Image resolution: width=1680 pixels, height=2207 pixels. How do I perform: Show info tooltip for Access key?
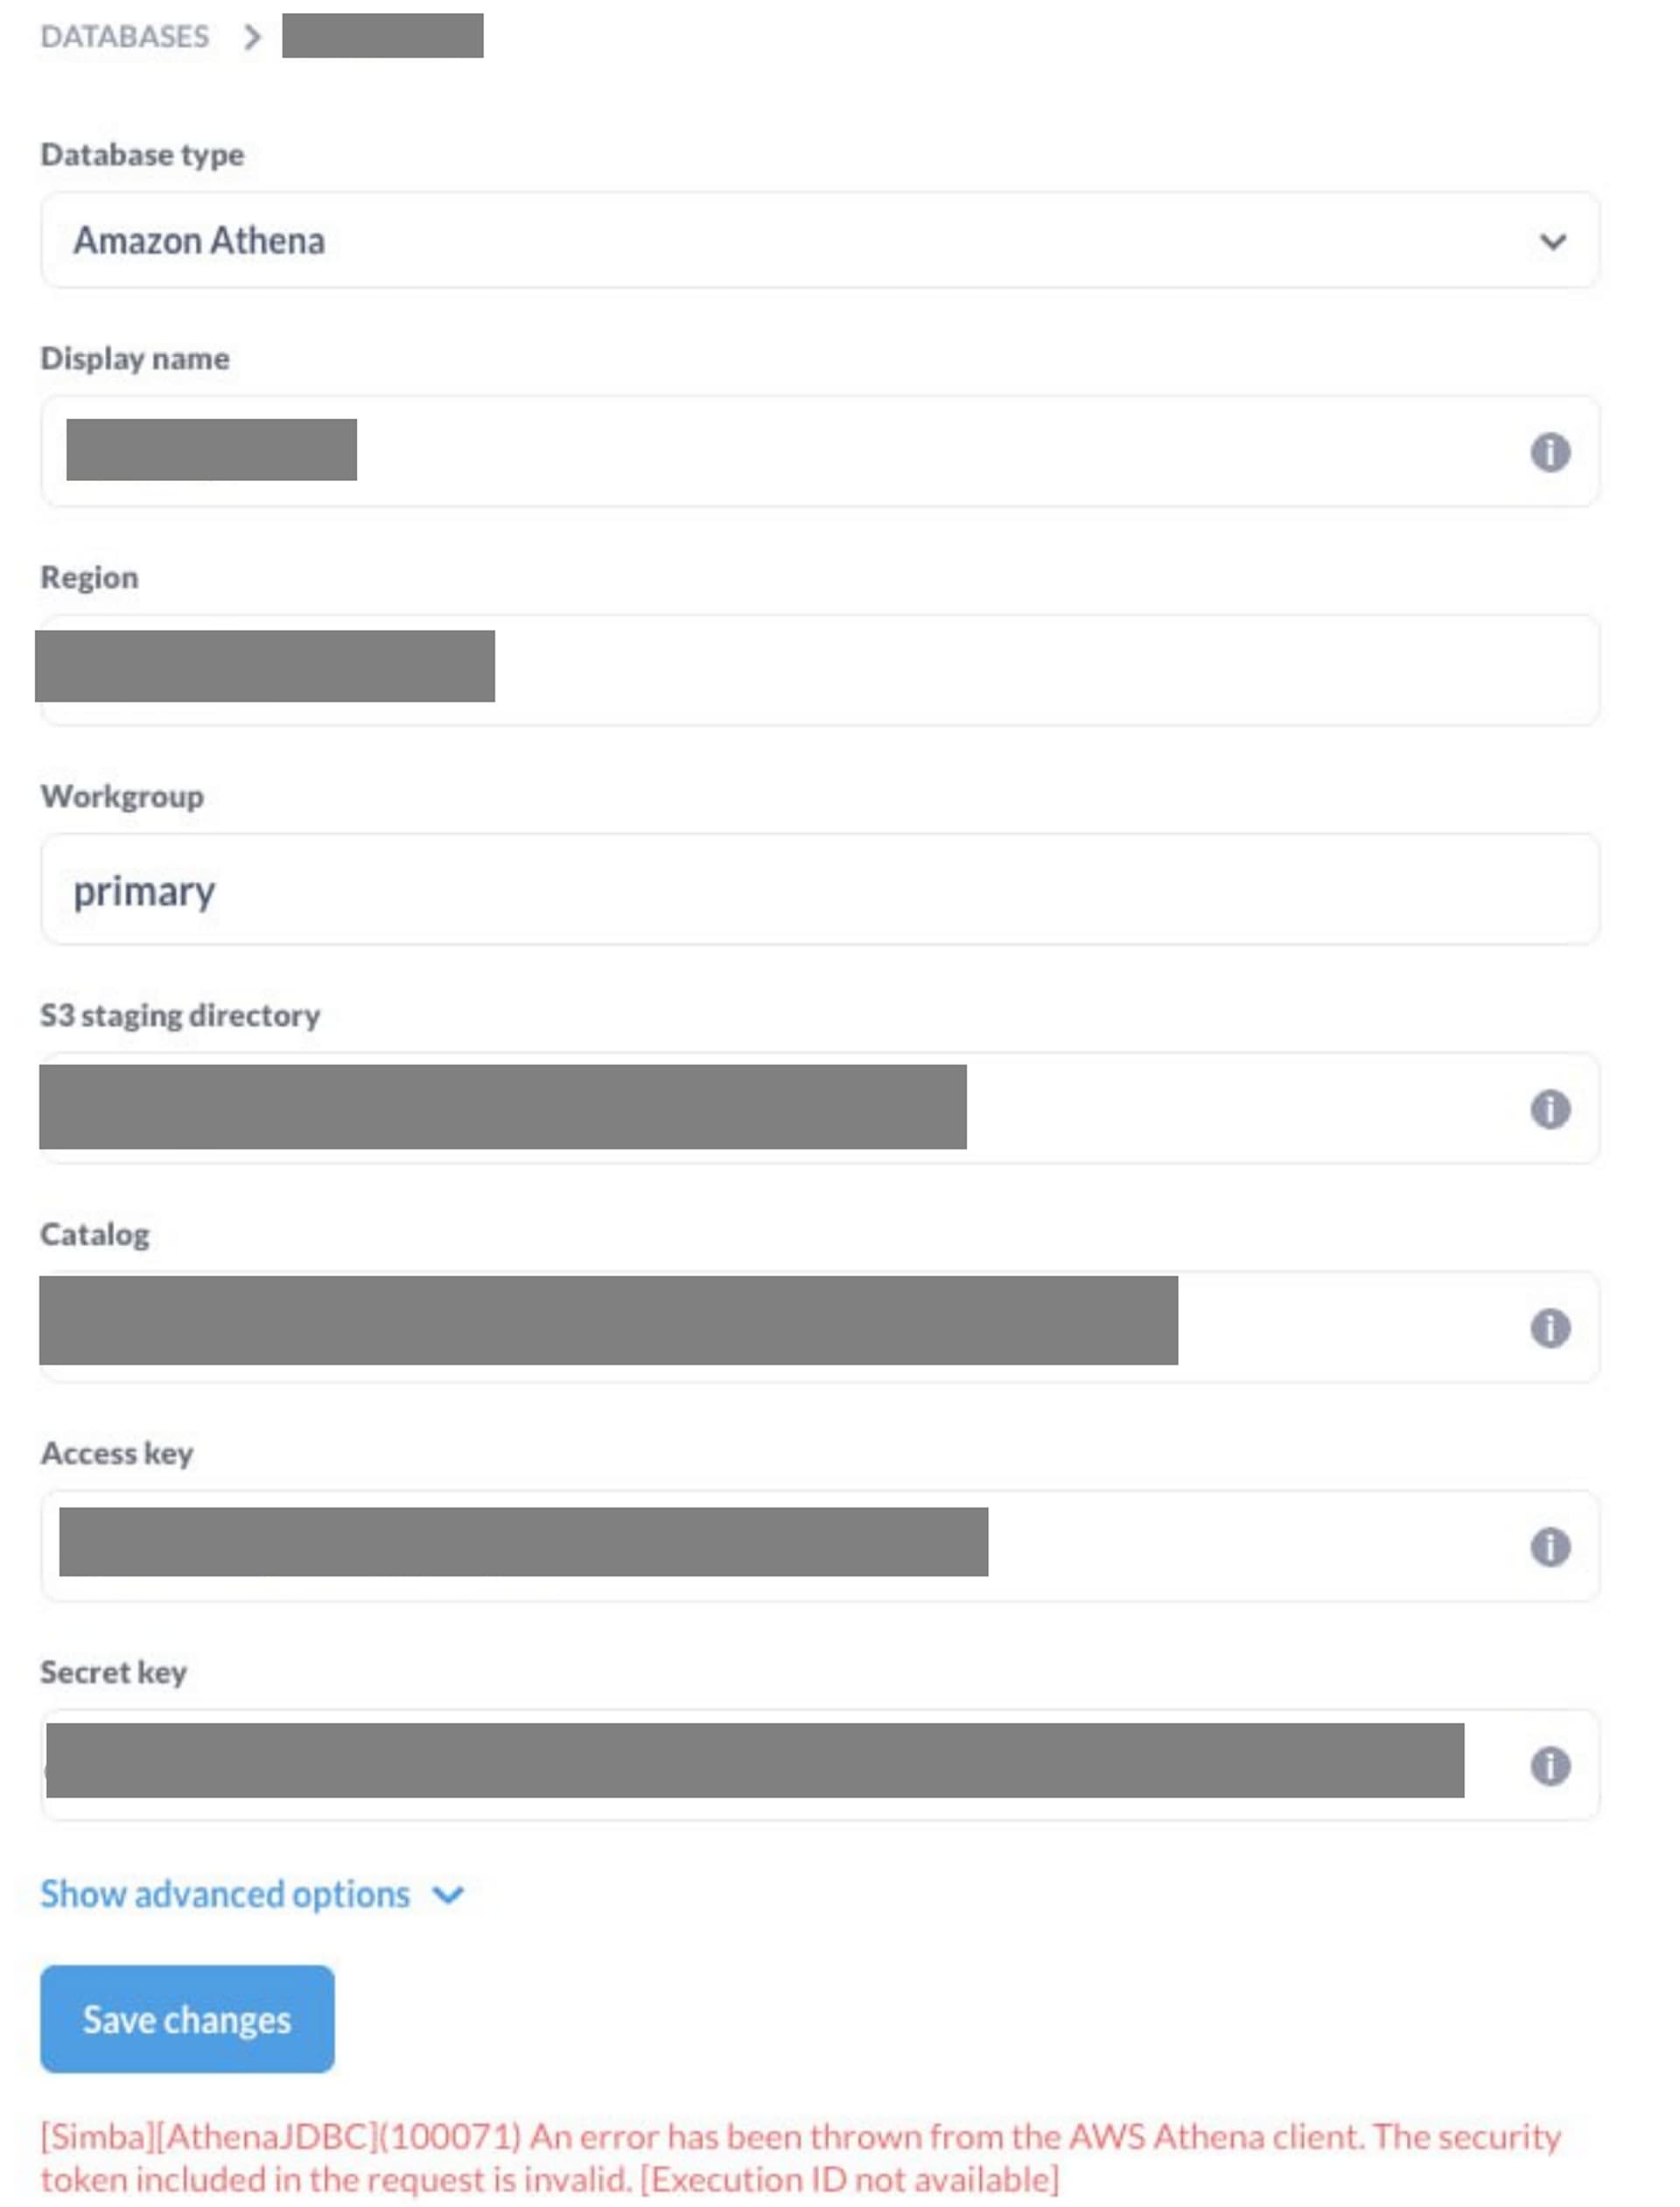tap(1550, 1547)
